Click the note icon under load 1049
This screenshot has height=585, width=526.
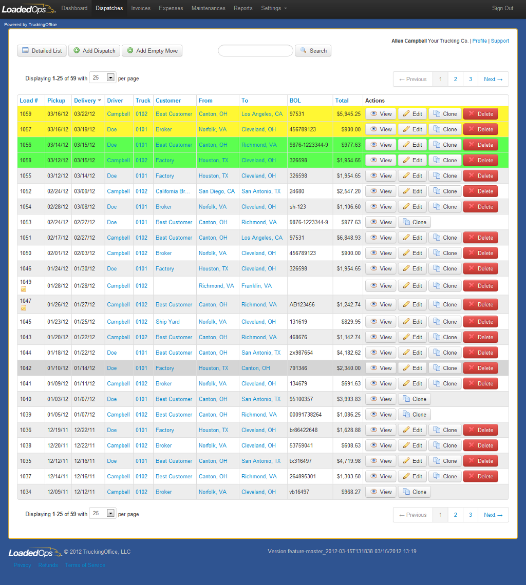(23, 289)
